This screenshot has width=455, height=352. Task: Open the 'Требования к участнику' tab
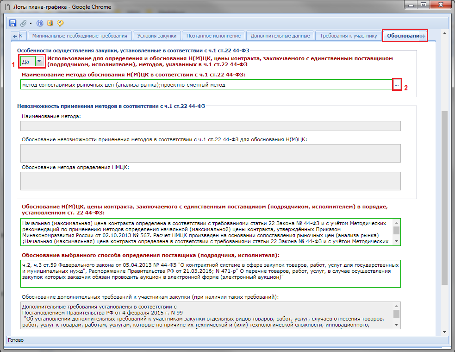348,36
